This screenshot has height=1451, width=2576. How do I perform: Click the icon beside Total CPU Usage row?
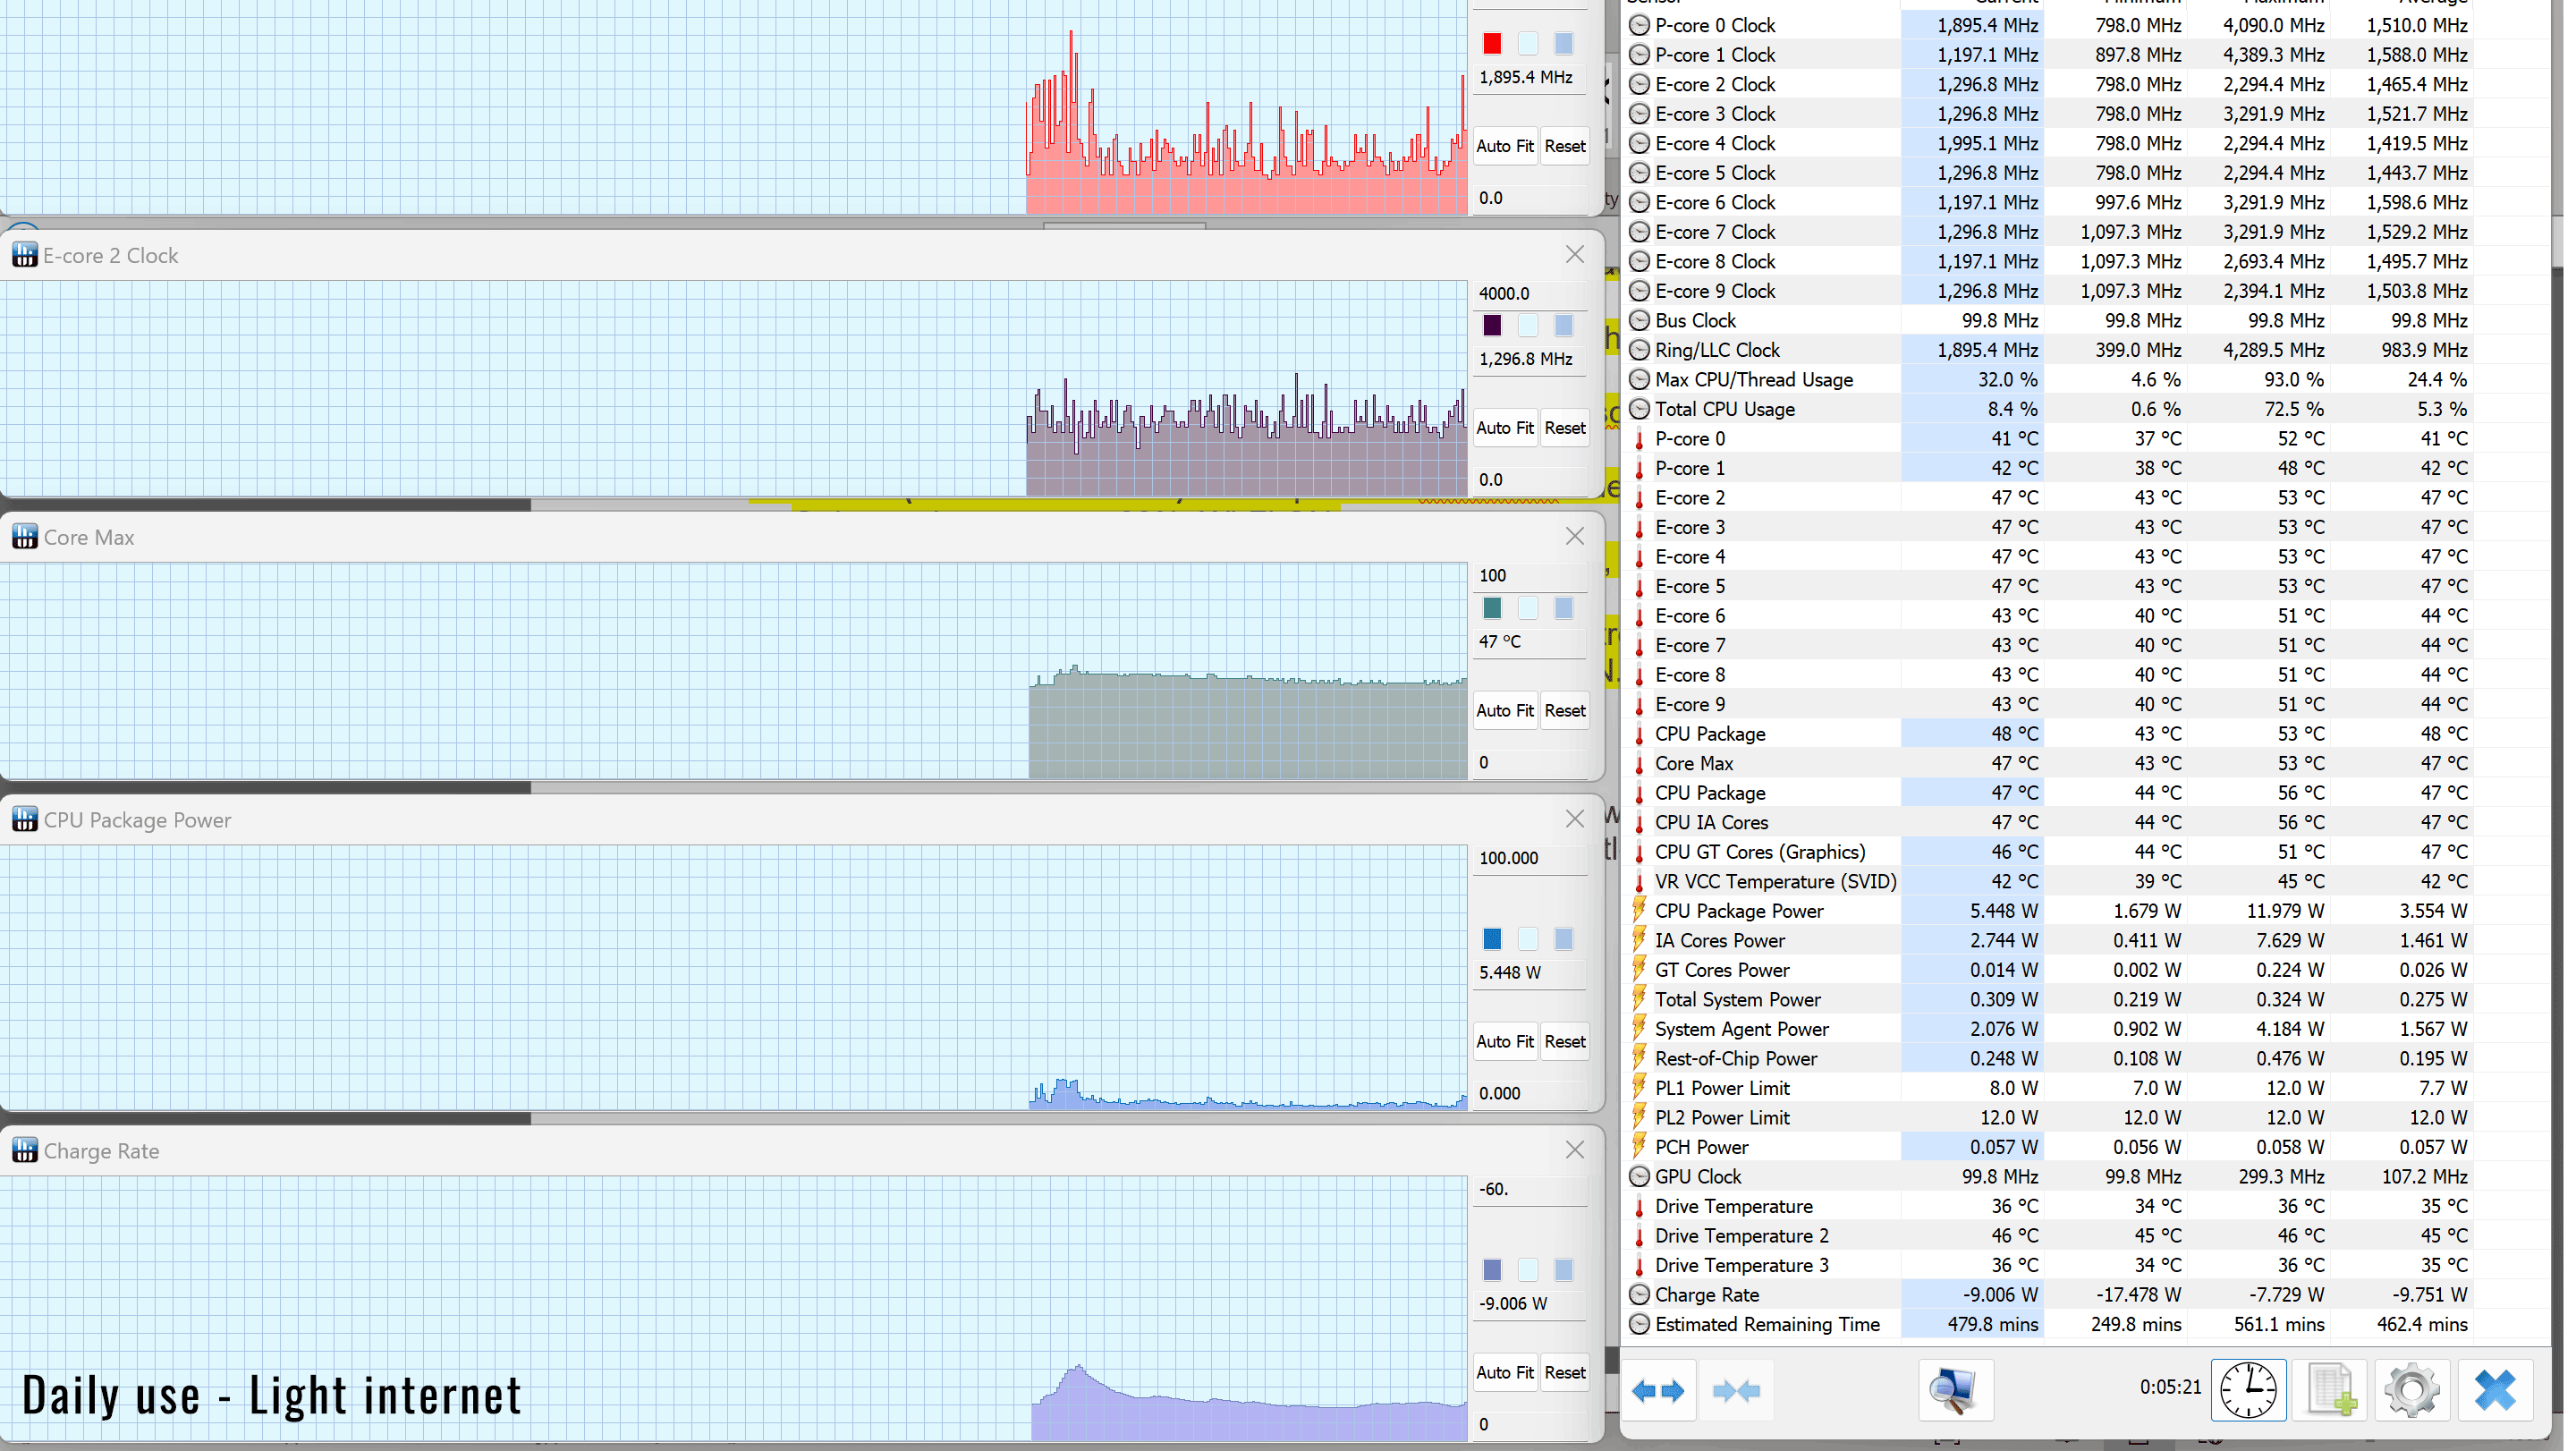pos(1639,409)
